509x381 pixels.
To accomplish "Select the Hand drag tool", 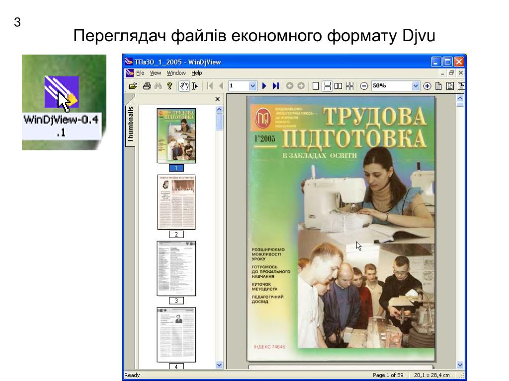I will [x=184, y=86].
